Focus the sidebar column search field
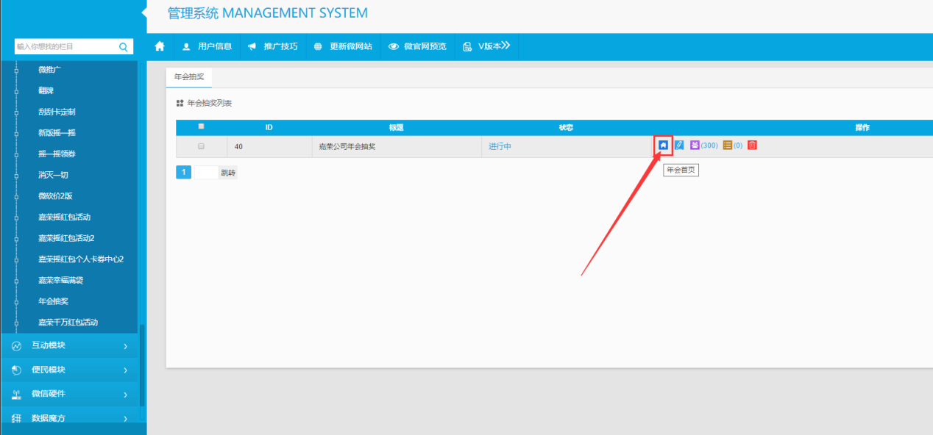Viewport: 933px width, 435px height. click(65, 47)
